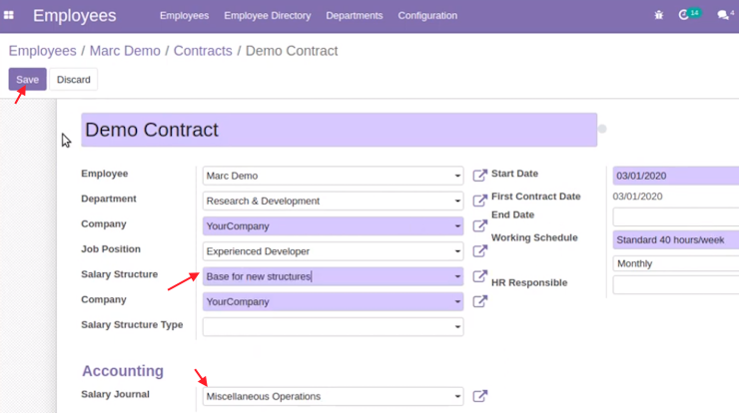Go to Marc Demo breadcrumb

125,51
